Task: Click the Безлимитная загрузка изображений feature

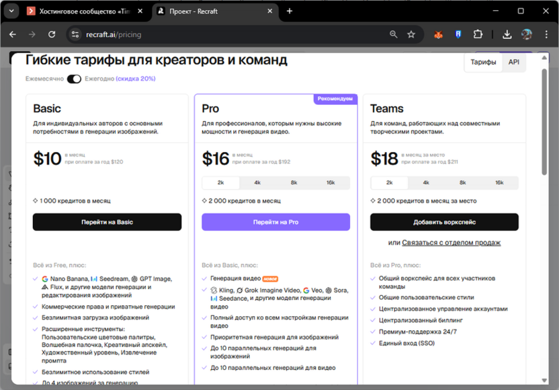Action: point(95,317)
